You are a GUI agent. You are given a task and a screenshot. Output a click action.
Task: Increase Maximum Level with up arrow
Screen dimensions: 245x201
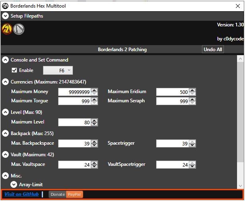(94, 121)
